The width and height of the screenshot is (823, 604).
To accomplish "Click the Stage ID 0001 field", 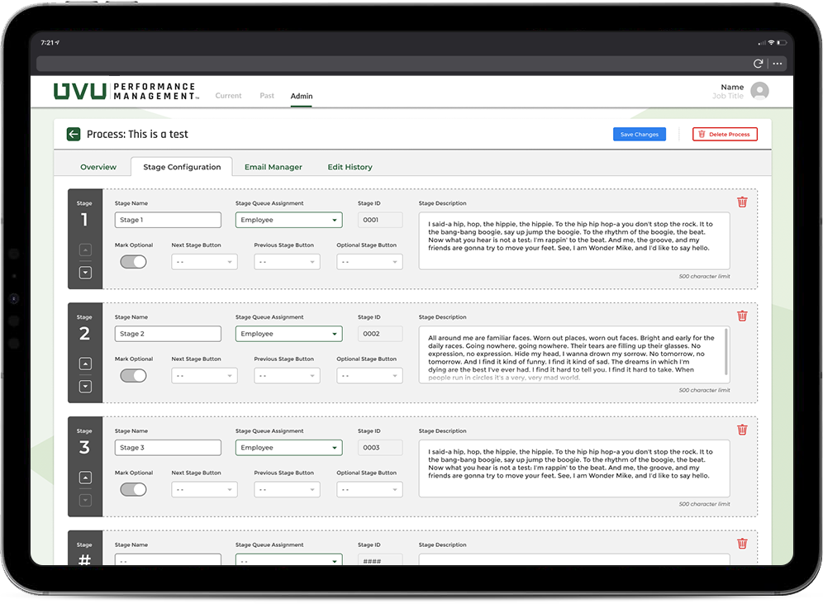I will [380, 220].
